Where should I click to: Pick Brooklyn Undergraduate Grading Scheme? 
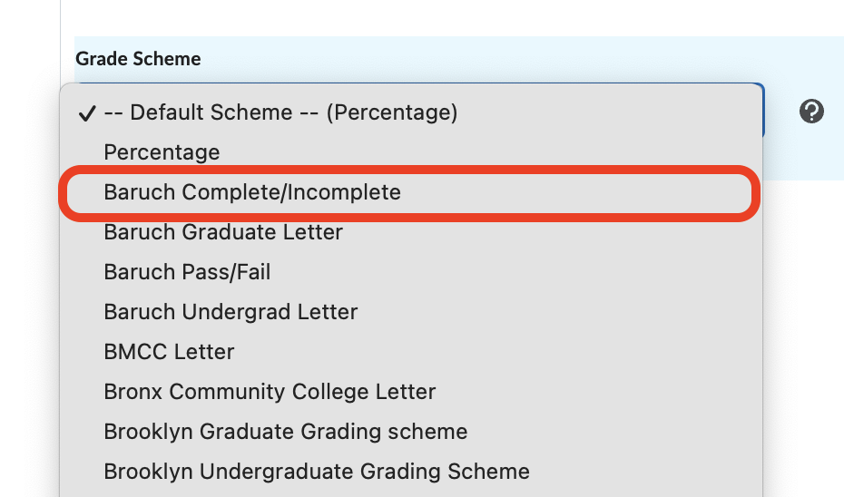[316, 472]
